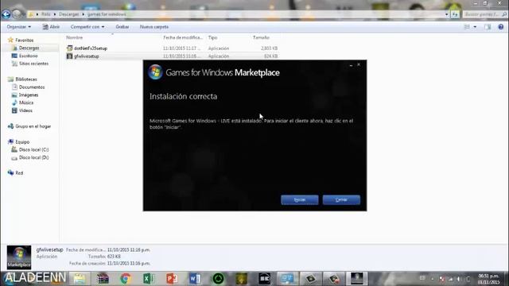Image resolution: width=509 pixels, height=286 pixels.
Task: Click the address bar refresh button
Action: point(455,14)
